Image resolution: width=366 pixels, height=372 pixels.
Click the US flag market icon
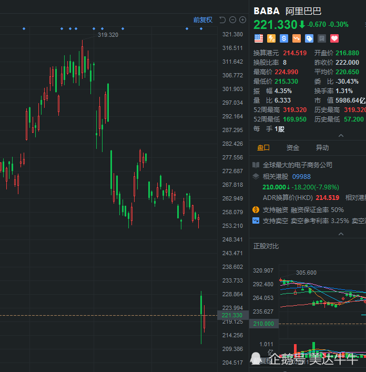[x=259, y=38]
